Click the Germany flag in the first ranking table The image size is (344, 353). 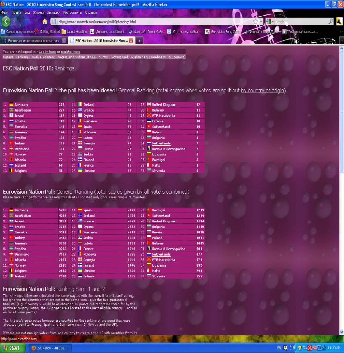point(11,105)
